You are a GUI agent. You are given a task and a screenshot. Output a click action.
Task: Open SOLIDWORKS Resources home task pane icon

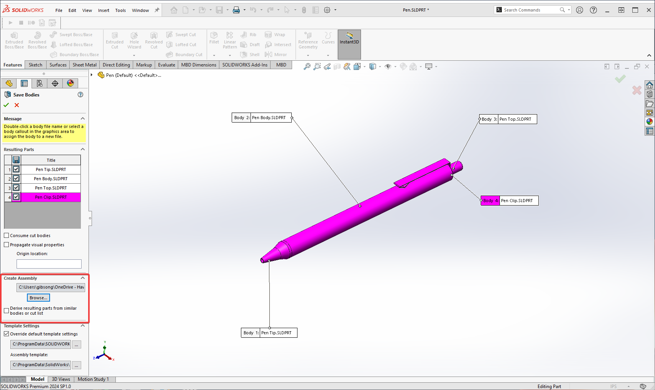pos(650,85)
